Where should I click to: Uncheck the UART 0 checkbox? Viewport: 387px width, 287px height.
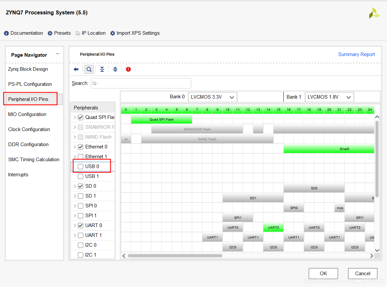coord(80,225)
